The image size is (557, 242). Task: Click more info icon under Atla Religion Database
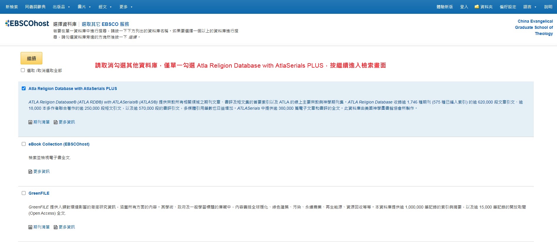pos(56,122)
